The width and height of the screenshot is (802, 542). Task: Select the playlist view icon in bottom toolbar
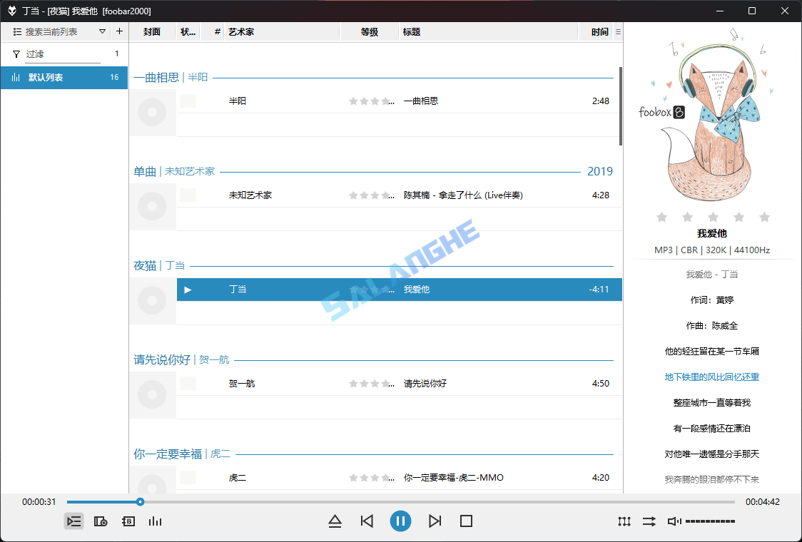pos(74,521)
